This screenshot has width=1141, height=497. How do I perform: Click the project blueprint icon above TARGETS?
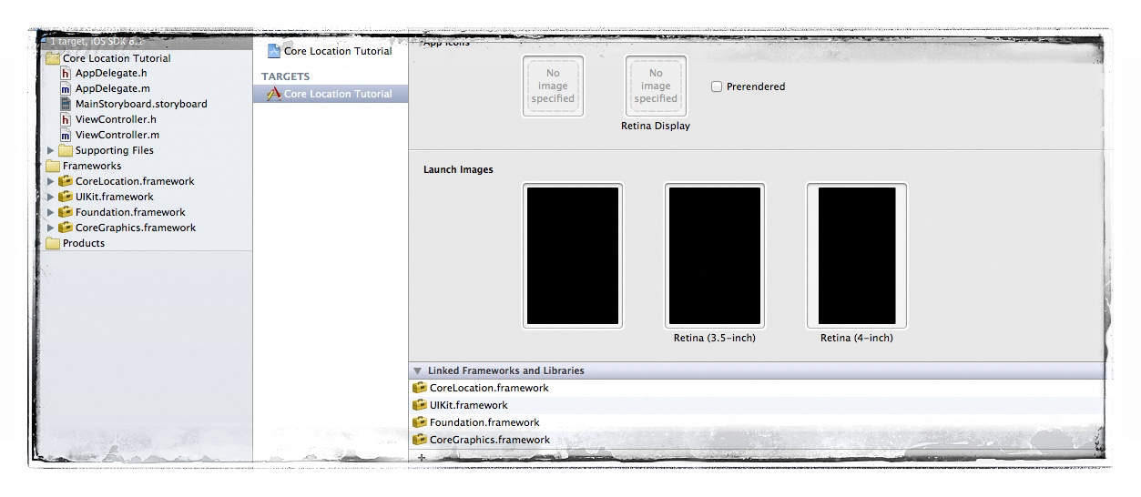[x=273, y=51]
